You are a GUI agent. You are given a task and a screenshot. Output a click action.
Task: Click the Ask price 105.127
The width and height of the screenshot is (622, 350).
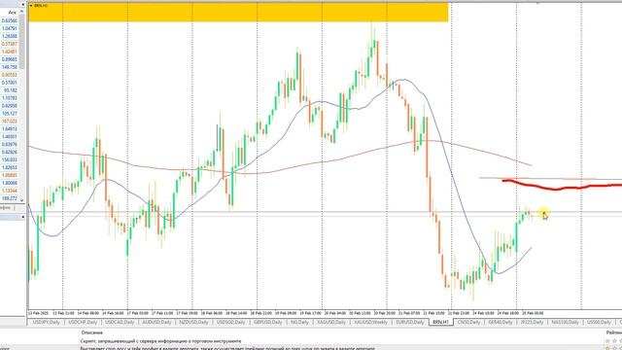point(10,114)
